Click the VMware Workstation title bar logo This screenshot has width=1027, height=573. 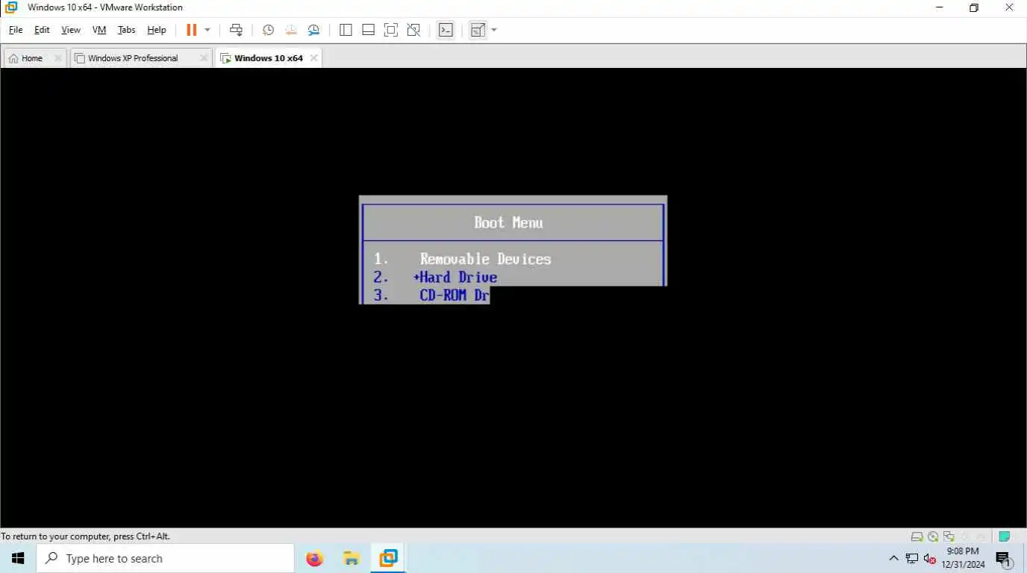pos(11,7)
